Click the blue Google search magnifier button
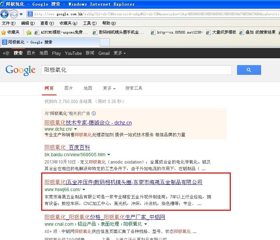Screen dimensions: 280x240 pyautogui.click(x=249, y=70)
